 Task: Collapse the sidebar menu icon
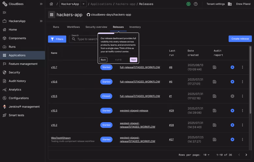(4, 12)
